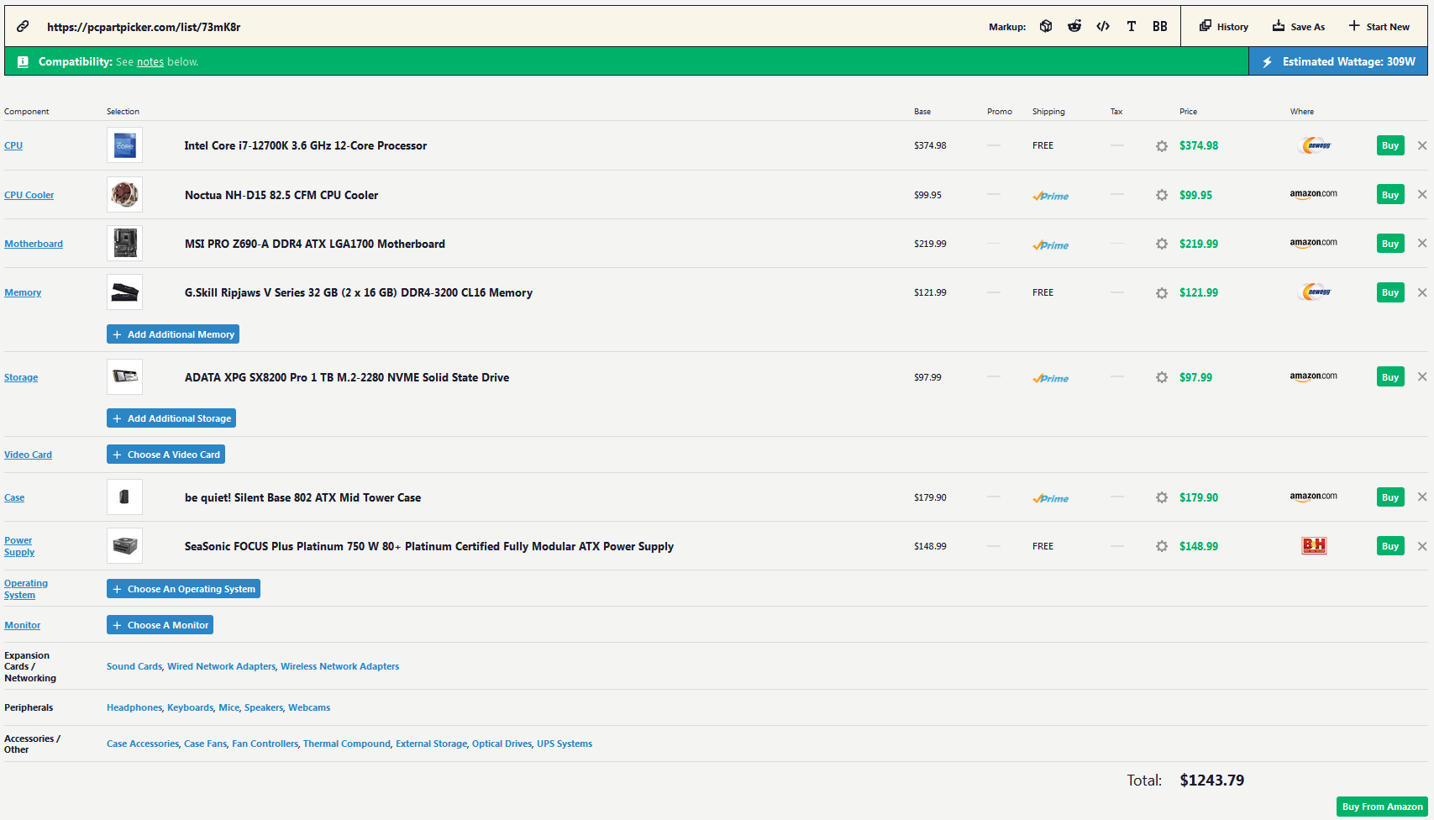Remove the ADATA XPG SX8200 Pro drive

(x=1422, y=376)
